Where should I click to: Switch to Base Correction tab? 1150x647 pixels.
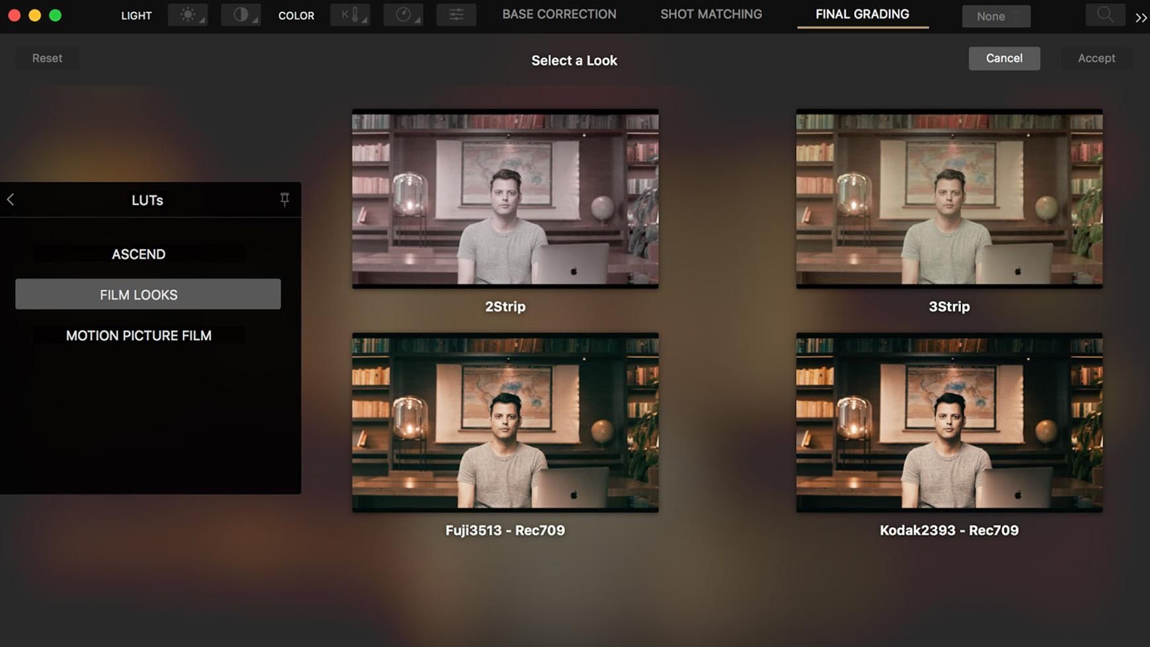click(x=559, y=15)
